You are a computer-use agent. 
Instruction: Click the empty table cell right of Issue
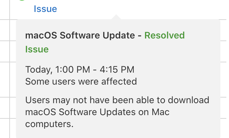[149, 8]
